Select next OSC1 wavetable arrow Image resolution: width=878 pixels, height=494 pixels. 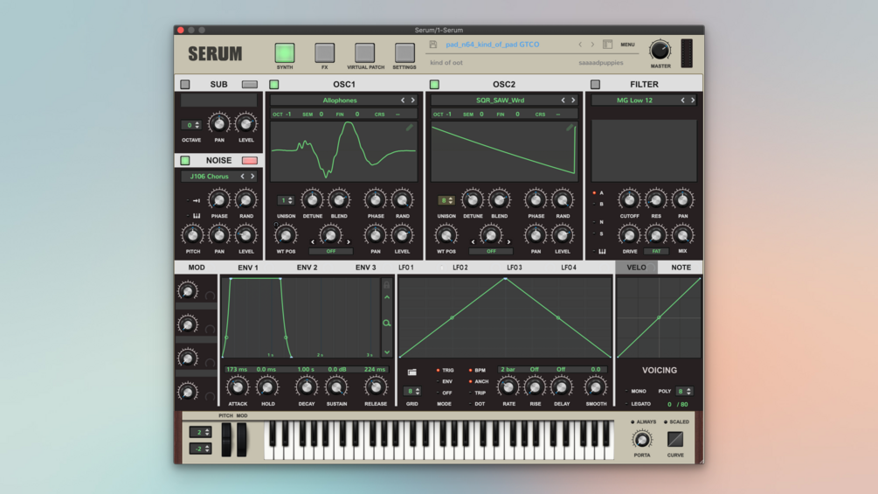click(413, 101)
